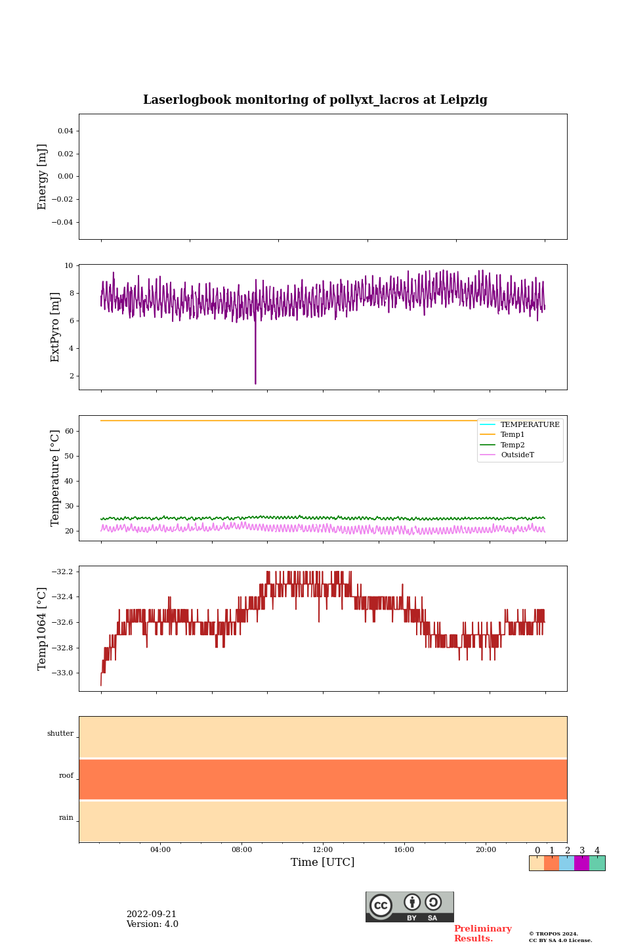Click the 08:00 time tick label
This screenshot has width=630, height=946.
pyautogui.click(x=241, y=849)
